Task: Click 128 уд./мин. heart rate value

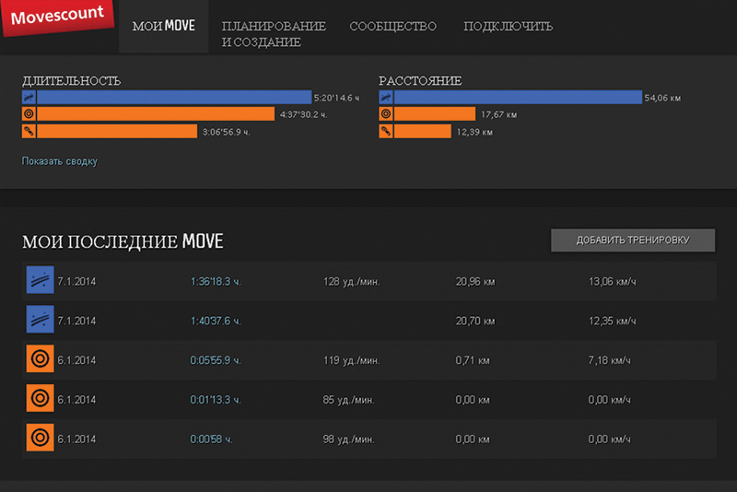Action: pyautogui.click(x=351, y=282)
